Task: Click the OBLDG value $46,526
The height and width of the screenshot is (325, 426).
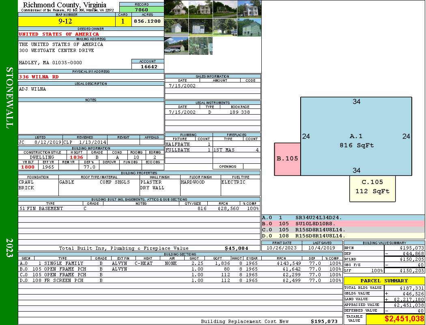Action: point(413,294)
